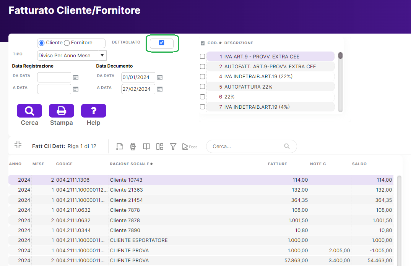Check the code 6 22% checkbox
This screenshot has height=266, width=411.
(202, 97)
